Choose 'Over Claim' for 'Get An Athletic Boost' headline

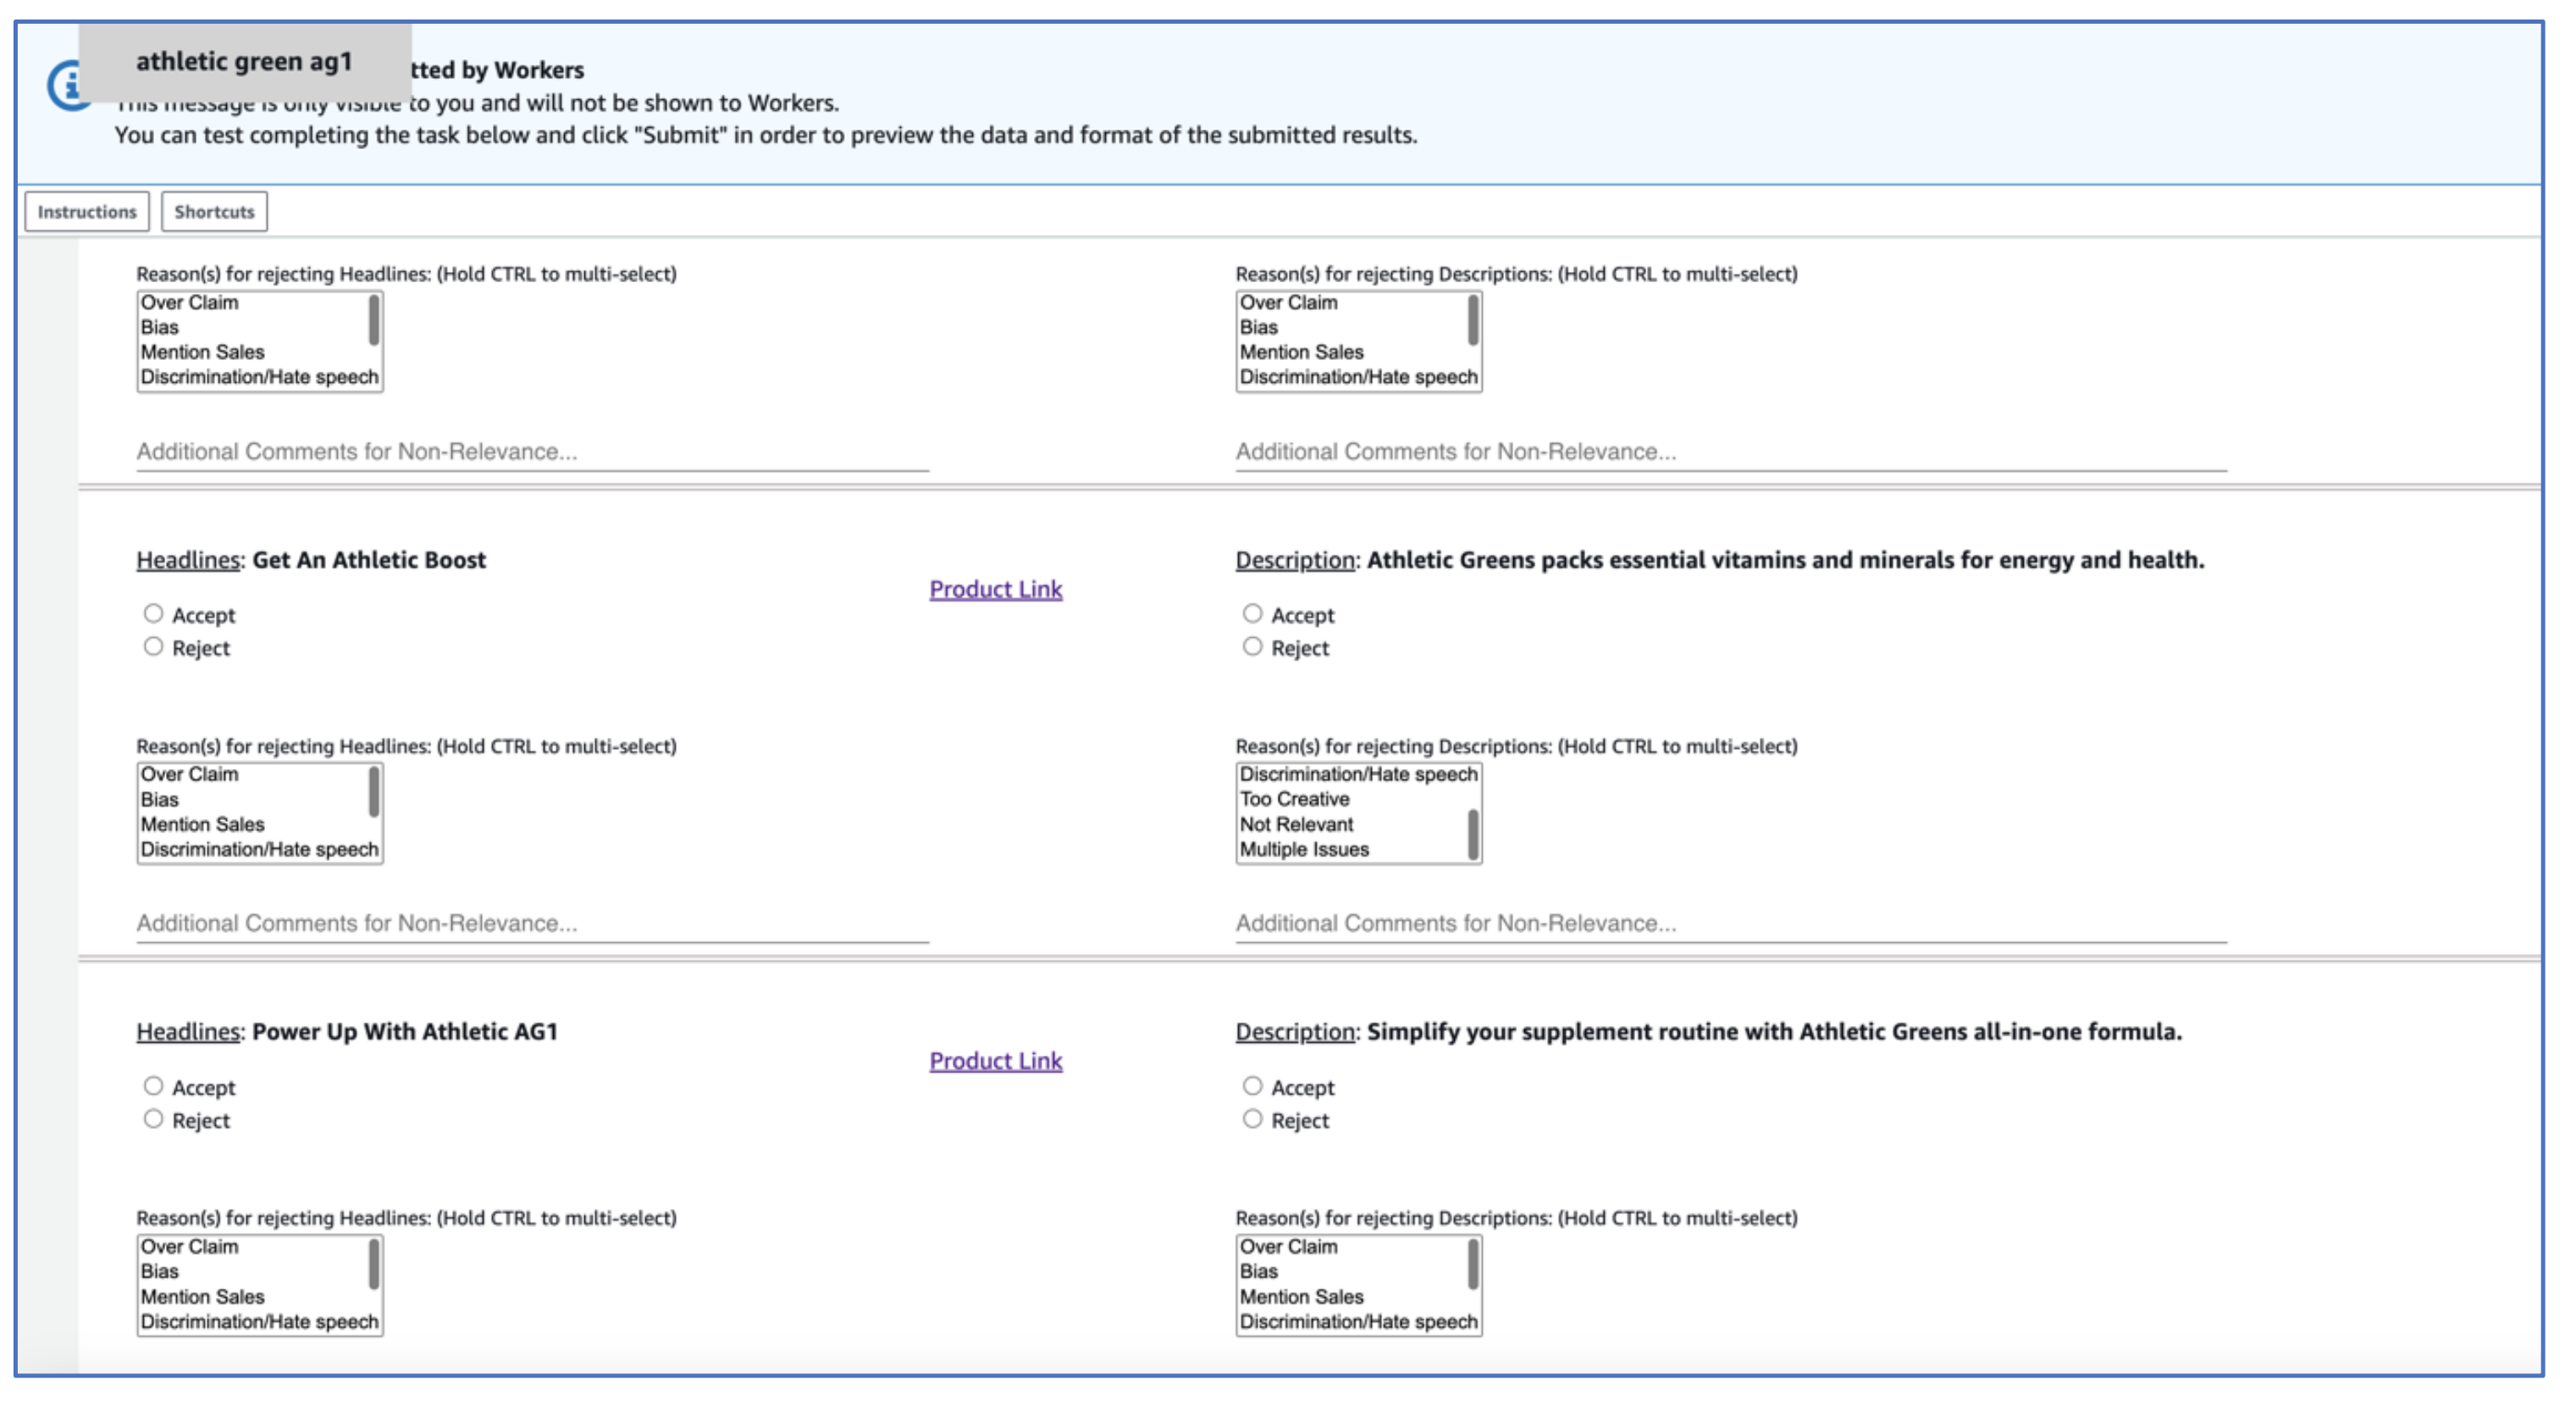190,774
